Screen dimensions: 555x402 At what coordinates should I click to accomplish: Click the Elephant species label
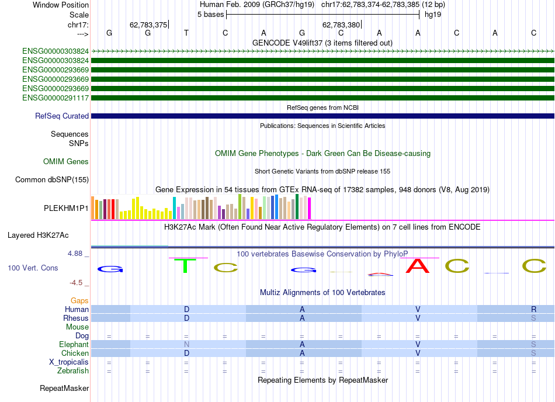coord(74,344)
